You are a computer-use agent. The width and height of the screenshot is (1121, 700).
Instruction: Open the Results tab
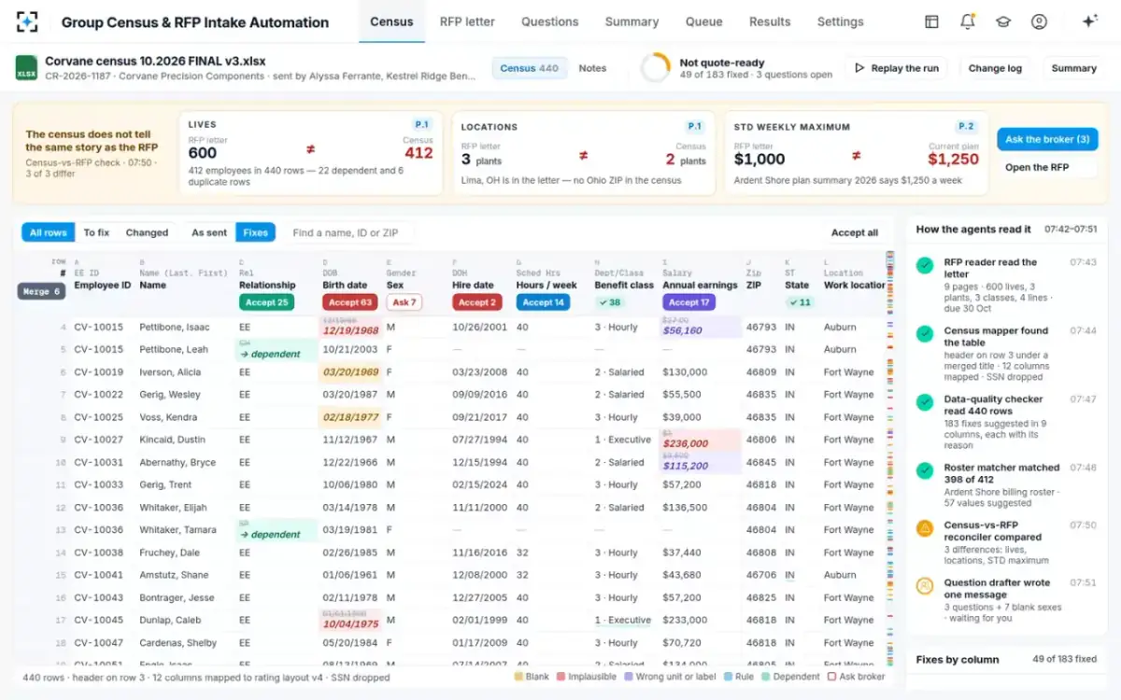770,21
